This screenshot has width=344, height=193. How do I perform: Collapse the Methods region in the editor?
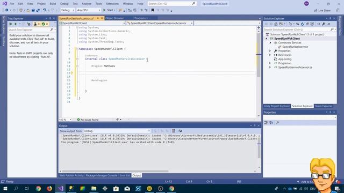(x=77, y=66)
